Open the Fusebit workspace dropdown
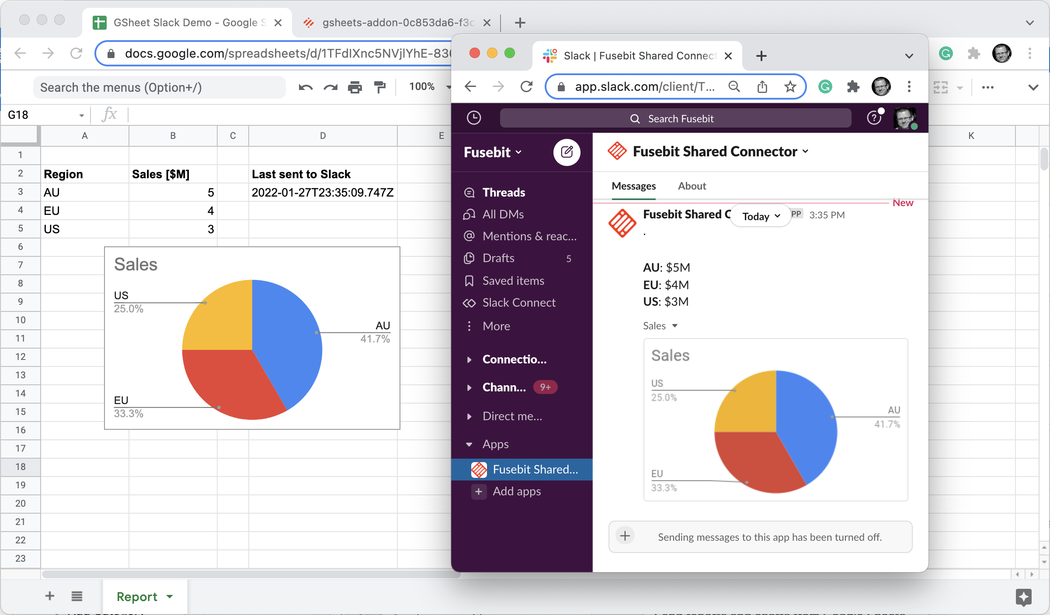The height and width of the screenshot is (615, 1050). tap(492, 152)
